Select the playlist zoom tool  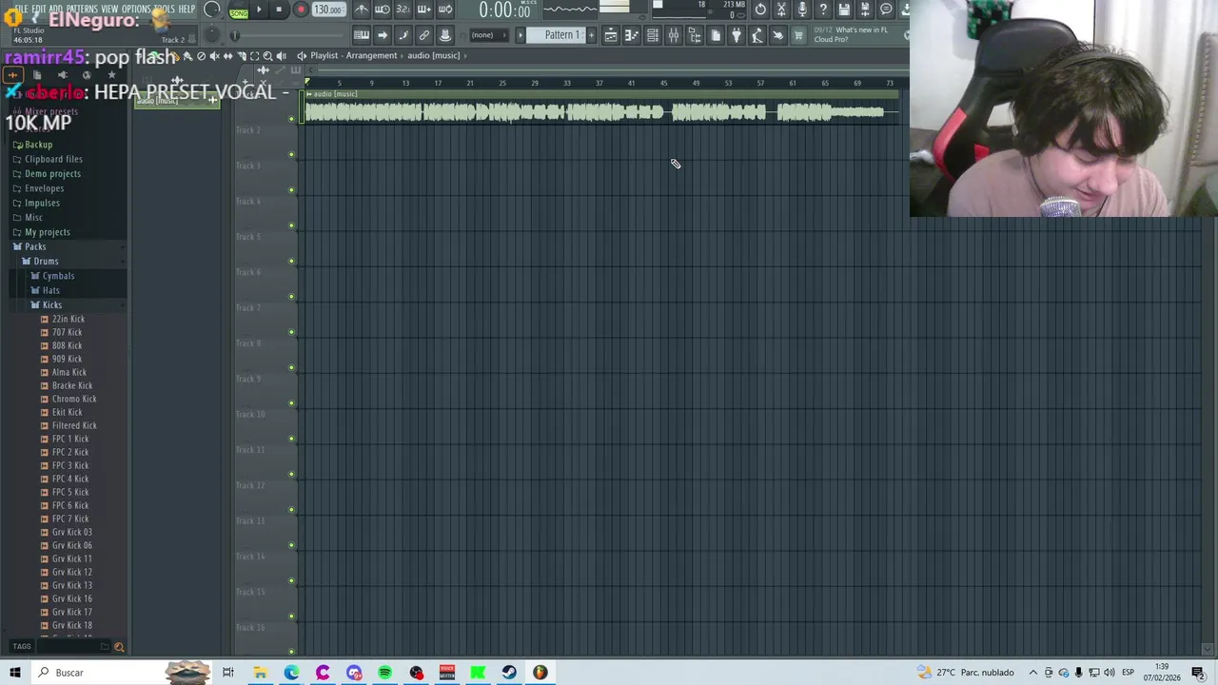tap(267, 56)
